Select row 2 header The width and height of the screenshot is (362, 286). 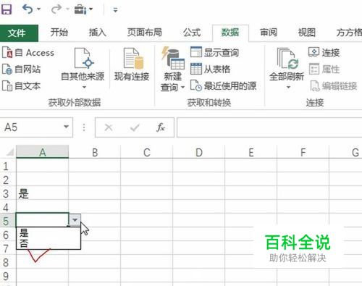tap(7, 180)
